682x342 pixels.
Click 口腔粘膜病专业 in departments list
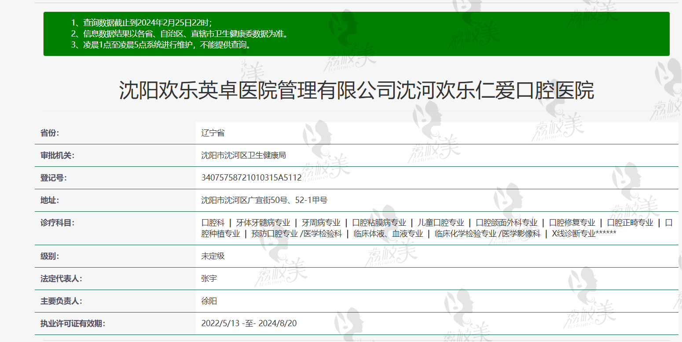(379, 223)
